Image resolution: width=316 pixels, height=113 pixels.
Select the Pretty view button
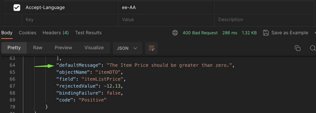[14, 48]
